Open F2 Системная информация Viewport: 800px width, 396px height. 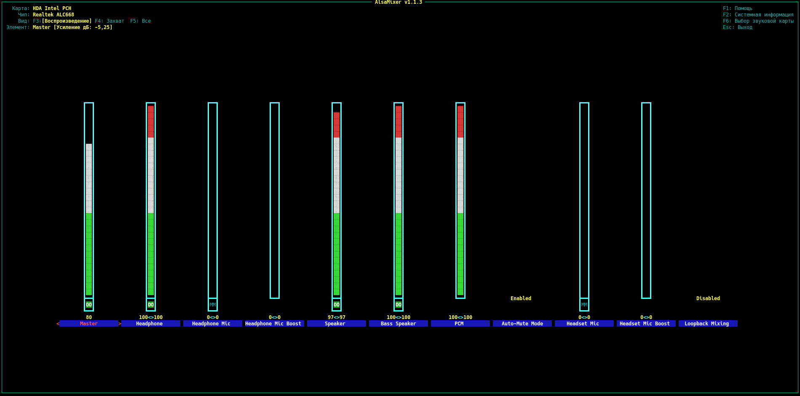point(758,15)
